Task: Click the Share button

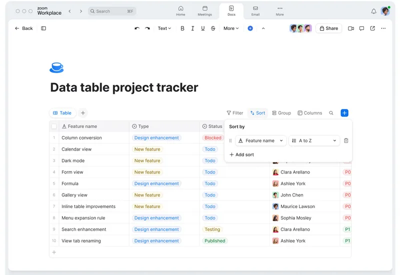Action: [x=328, y=28]
